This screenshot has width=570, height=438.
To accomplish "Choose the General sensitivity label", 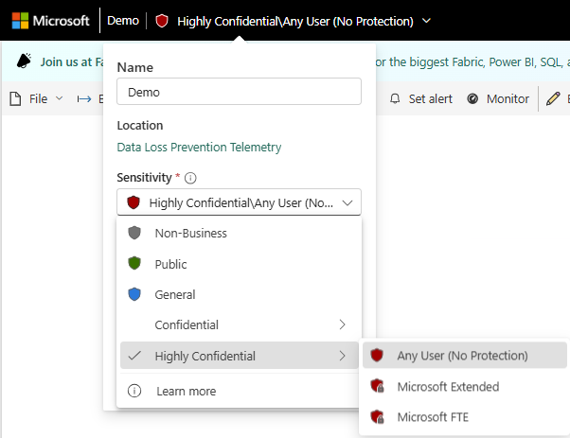I will pyautogui.click(x=175, y=294).
